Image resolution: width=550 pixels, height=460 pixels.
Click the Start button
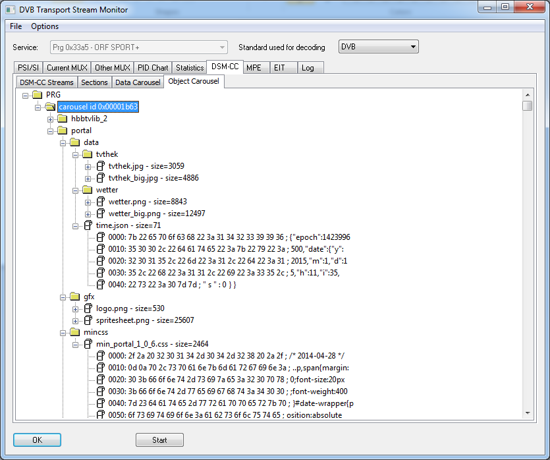(x=159, y=440)
